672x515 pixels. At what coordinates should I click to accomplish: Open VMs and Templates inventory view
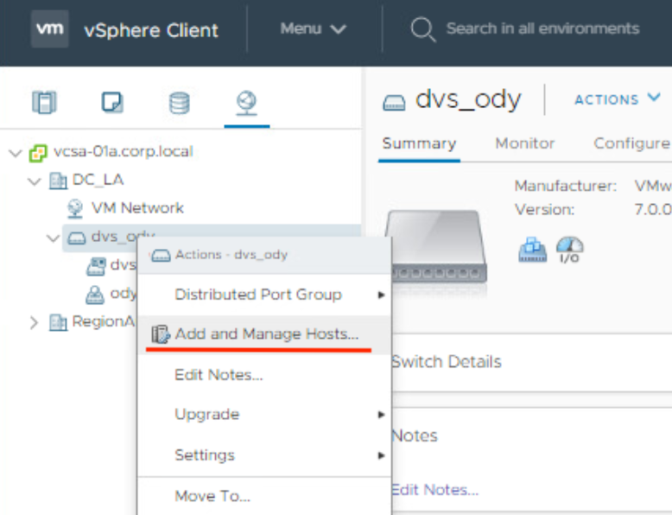[112, 102]
